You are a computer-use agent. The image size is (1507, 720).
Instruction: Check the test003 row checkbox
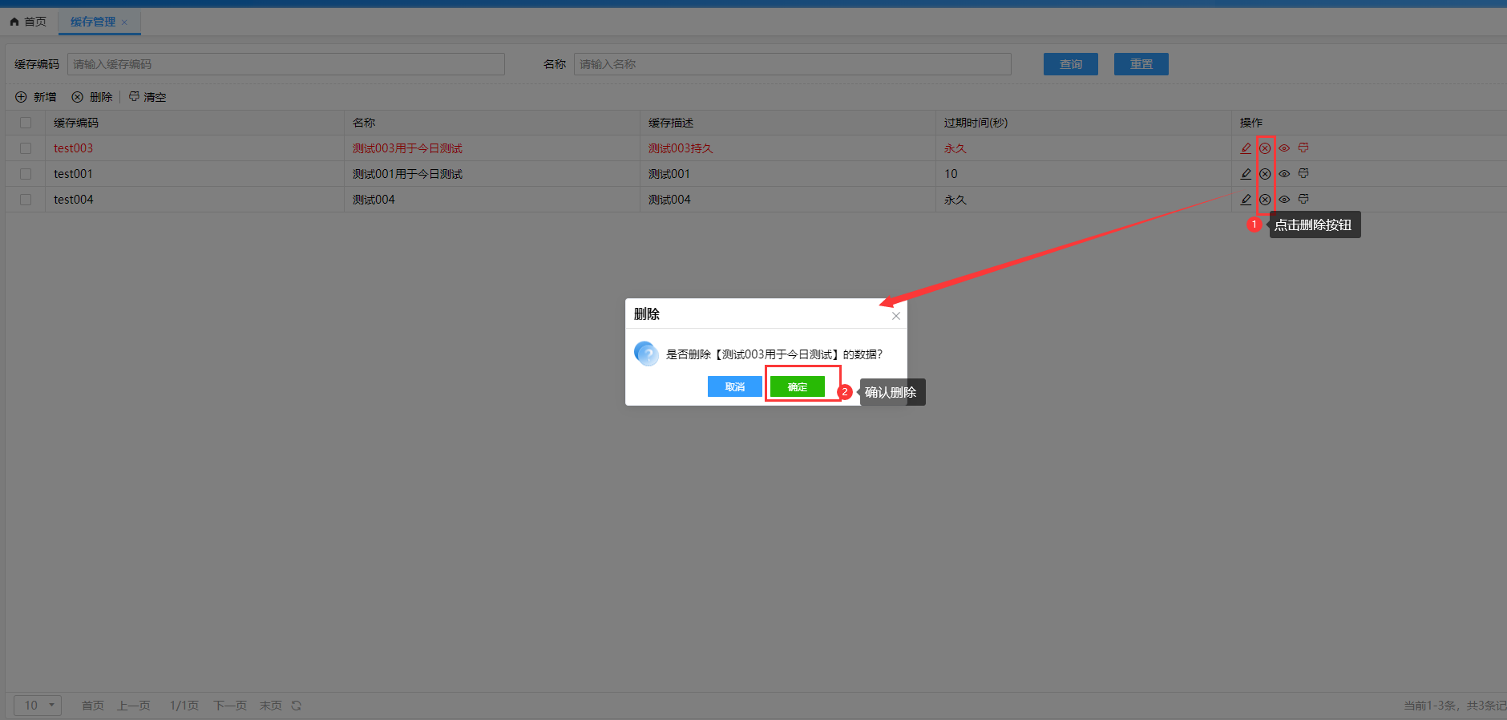tap(26, 148)
